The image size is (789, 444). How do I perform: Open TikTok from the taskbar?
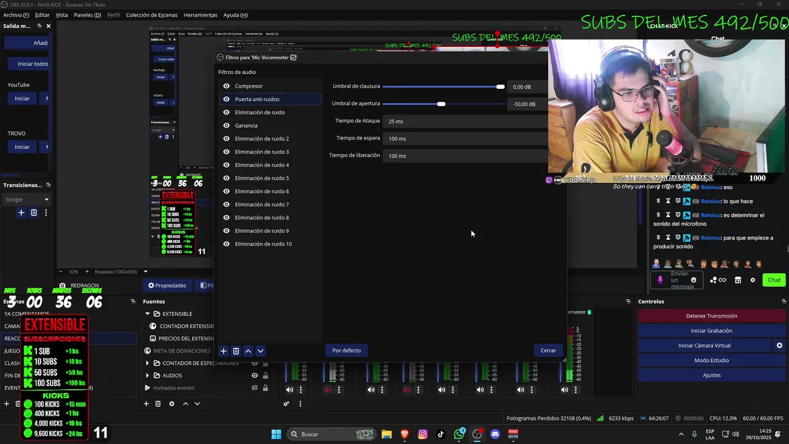(441, 434)
